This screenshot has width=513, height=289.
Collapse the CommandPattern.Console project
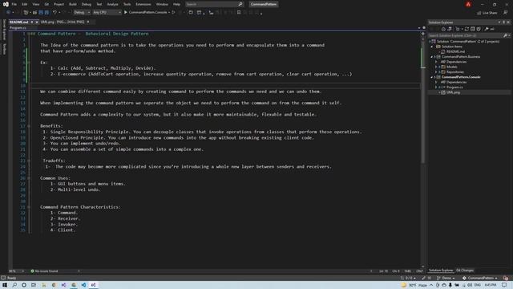(432, 77)
